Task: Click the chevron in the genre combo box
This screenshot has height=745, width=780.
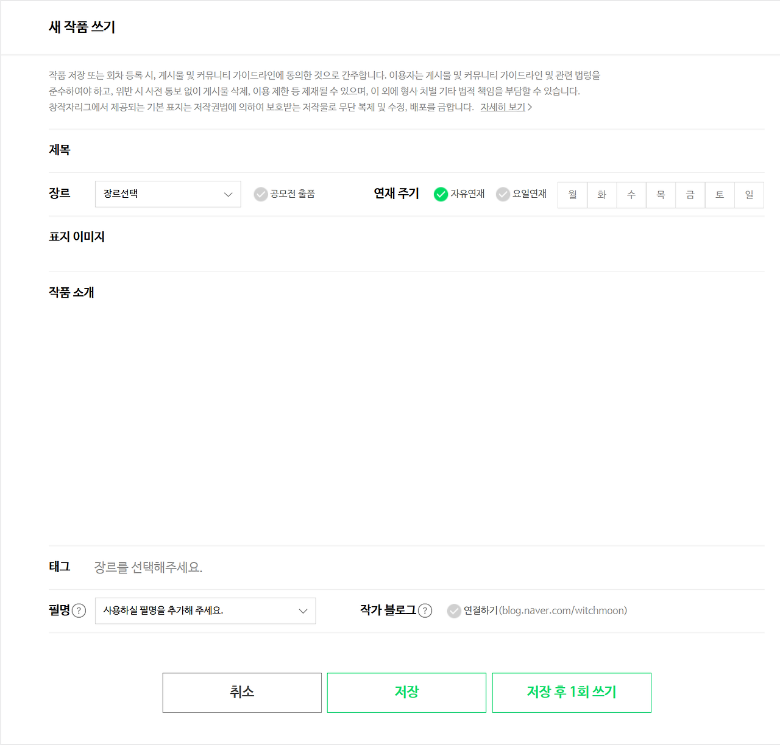Action: 229,195
